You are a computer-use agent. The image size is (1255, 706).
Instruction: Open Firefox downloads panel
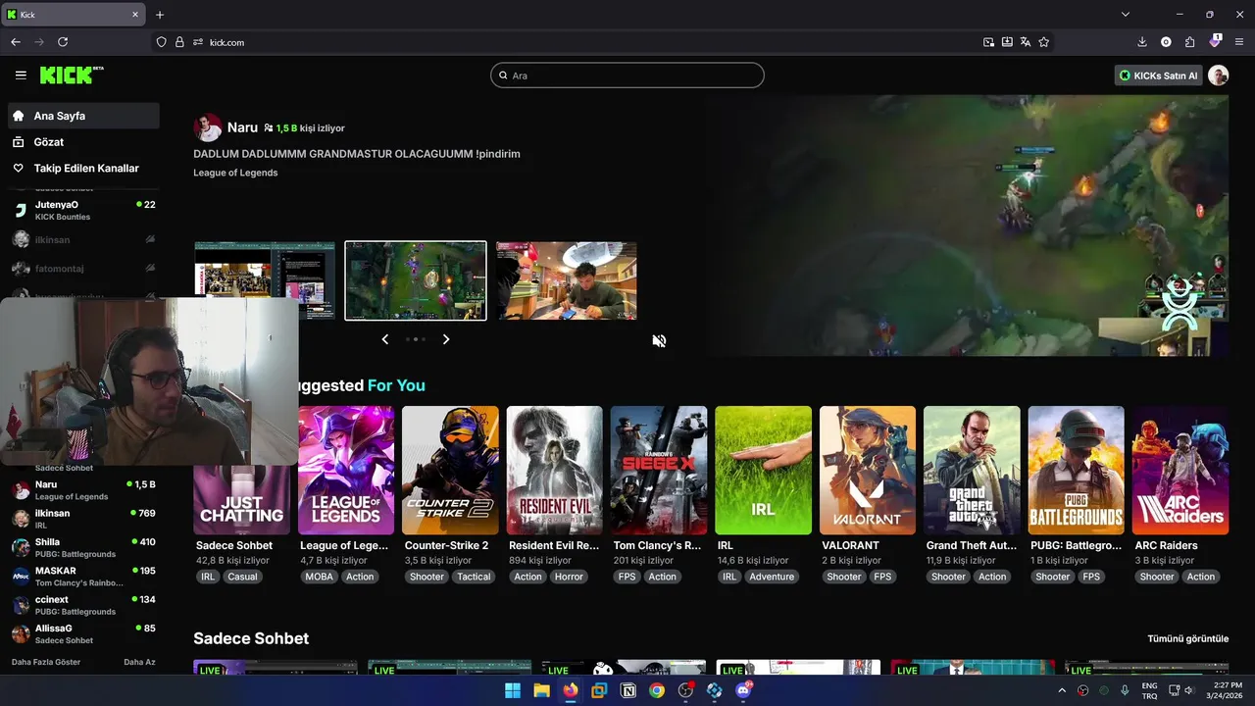pyautogui.click(x=1142, y=42)
